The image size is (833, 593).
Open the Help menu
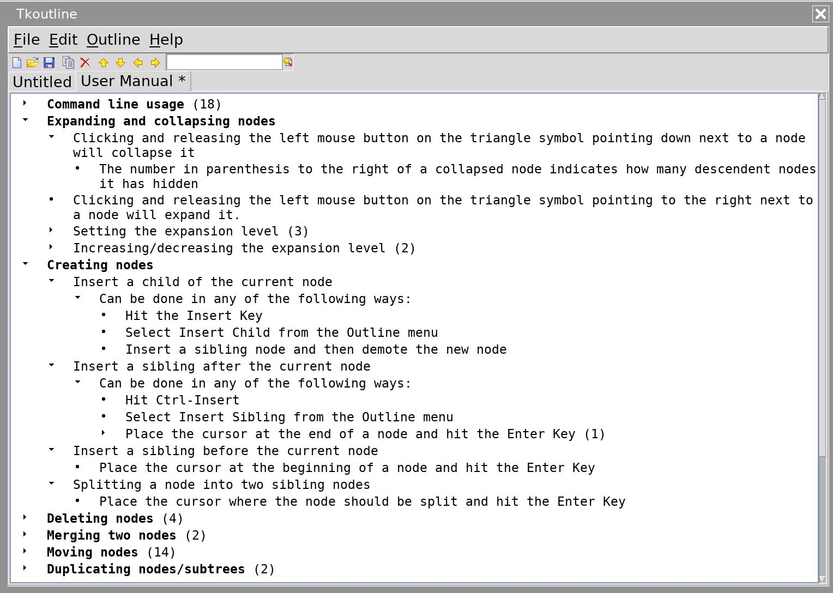[166, 40]
